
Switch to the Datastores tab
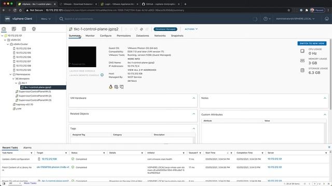(x=143, y=36)
